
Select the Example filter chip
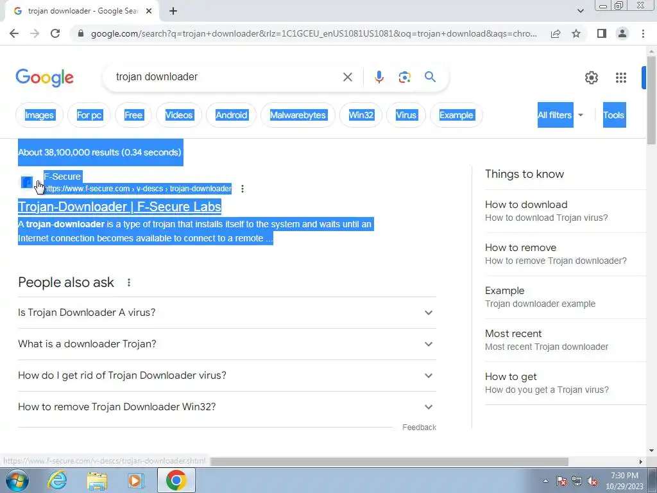[456, 116]
